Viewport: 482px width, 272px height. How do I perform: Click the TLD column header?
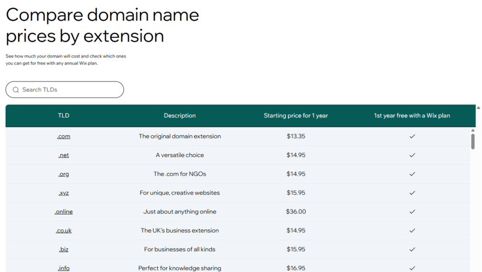pyautogui.click(x=64, y=115)
